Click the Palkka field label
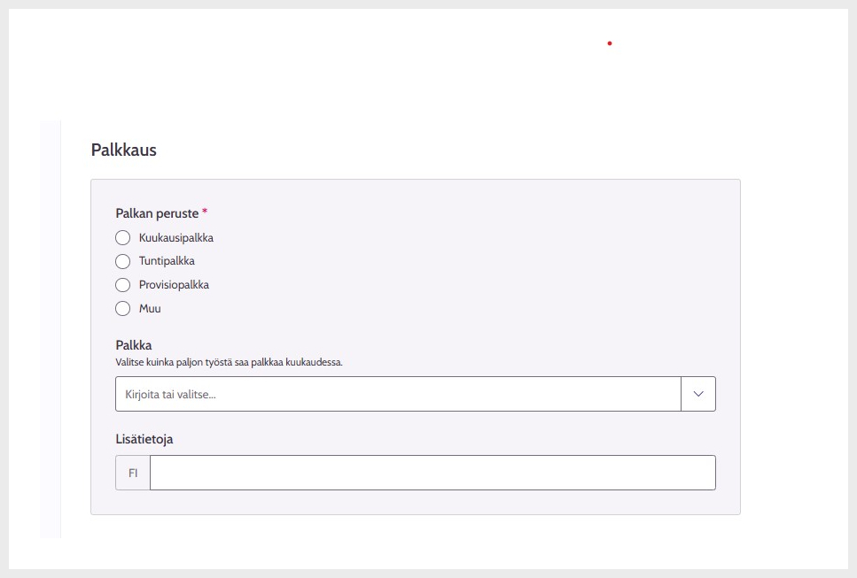The width and height of the screenshot is (857, 578). pyautogui.click(x=134, y=345)
